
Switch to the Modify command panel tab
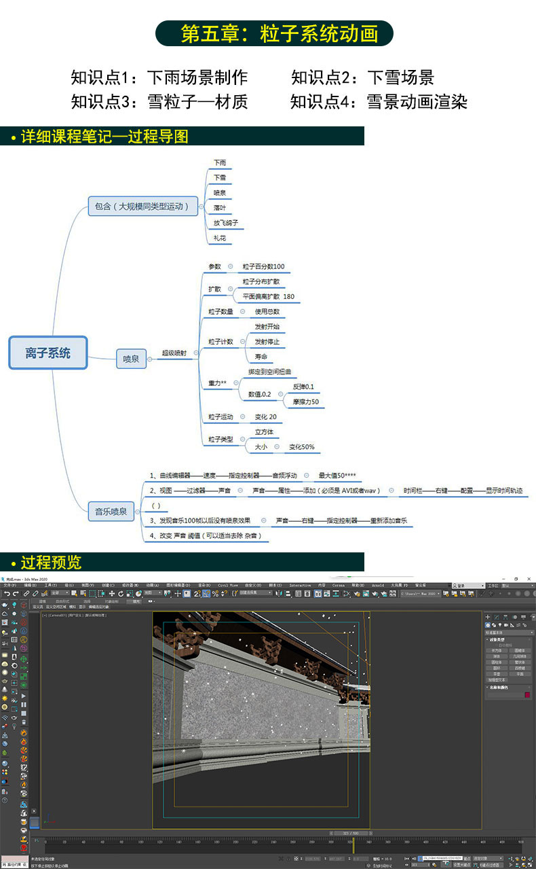point(497,617)
